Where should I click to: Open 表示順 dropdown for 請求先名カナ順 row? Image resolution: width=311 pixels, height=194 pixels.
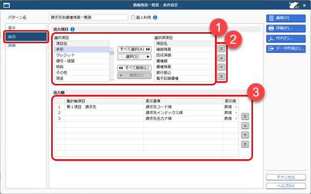click(x=236, y=119)
